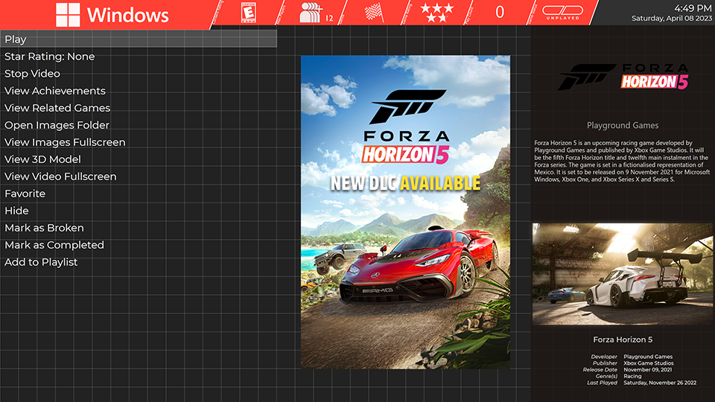
Task: Click the Forza Horizon 5 clear logo
Action: (623, 77)
